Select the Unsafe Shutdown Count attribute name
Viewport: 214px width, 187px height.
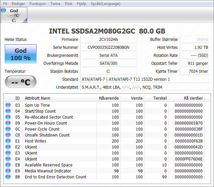tap(47, 135)
